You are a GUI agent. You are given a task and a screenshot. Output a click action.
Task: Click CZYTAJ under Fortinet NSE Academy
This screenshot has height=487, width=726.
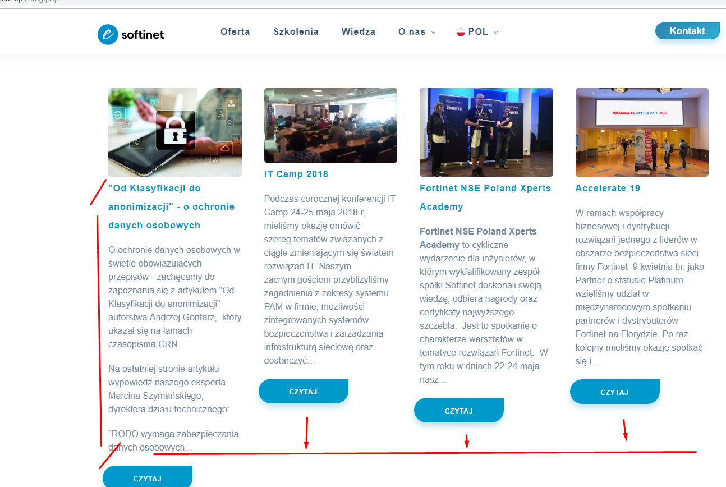coord(459,411)
